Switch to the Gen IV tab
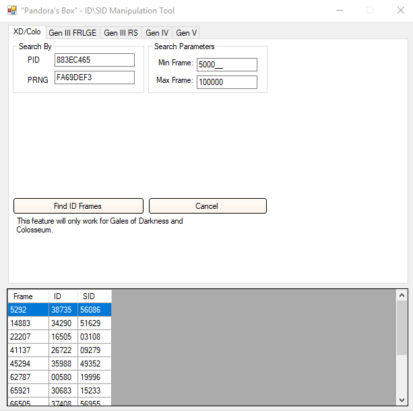This screenshot has width=413, height=411. click(x=157, y=33)
